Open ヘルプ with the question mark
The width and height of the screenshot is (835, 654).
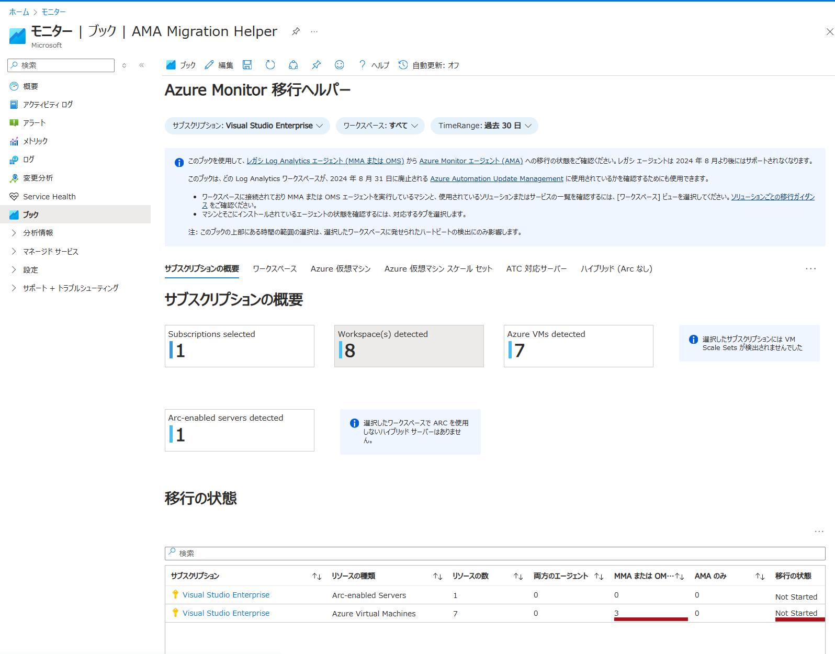(374, 65)
